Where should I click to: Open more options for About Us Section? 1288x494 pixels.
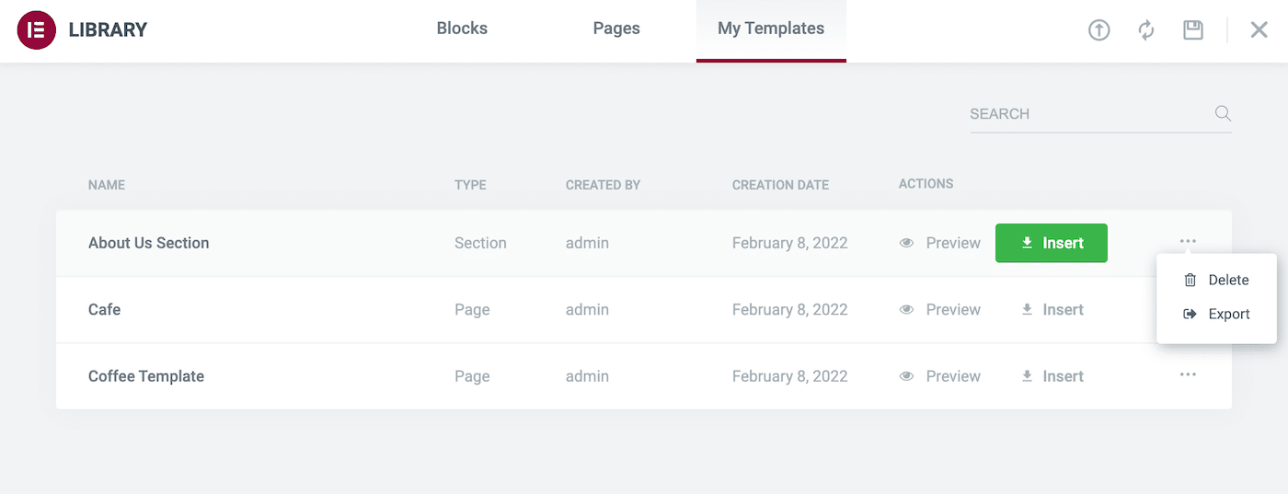tap(1188, 242)
